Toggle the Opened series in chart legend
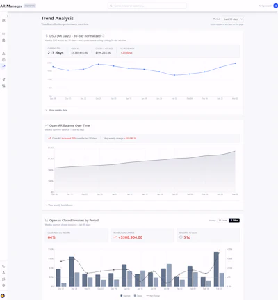278x300 pixels. tap(125, 296)
